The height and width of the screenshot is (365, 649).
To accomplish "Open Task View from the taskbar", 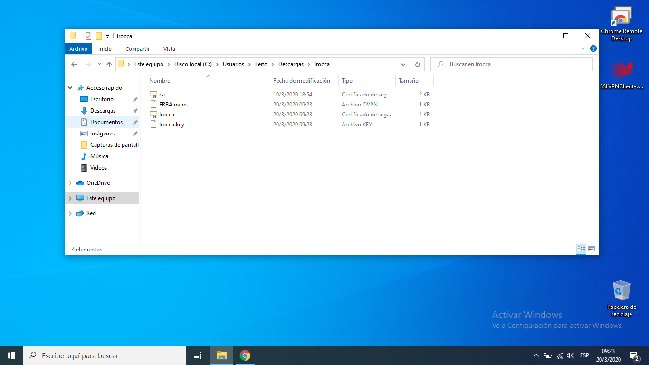I will (198, 355).
